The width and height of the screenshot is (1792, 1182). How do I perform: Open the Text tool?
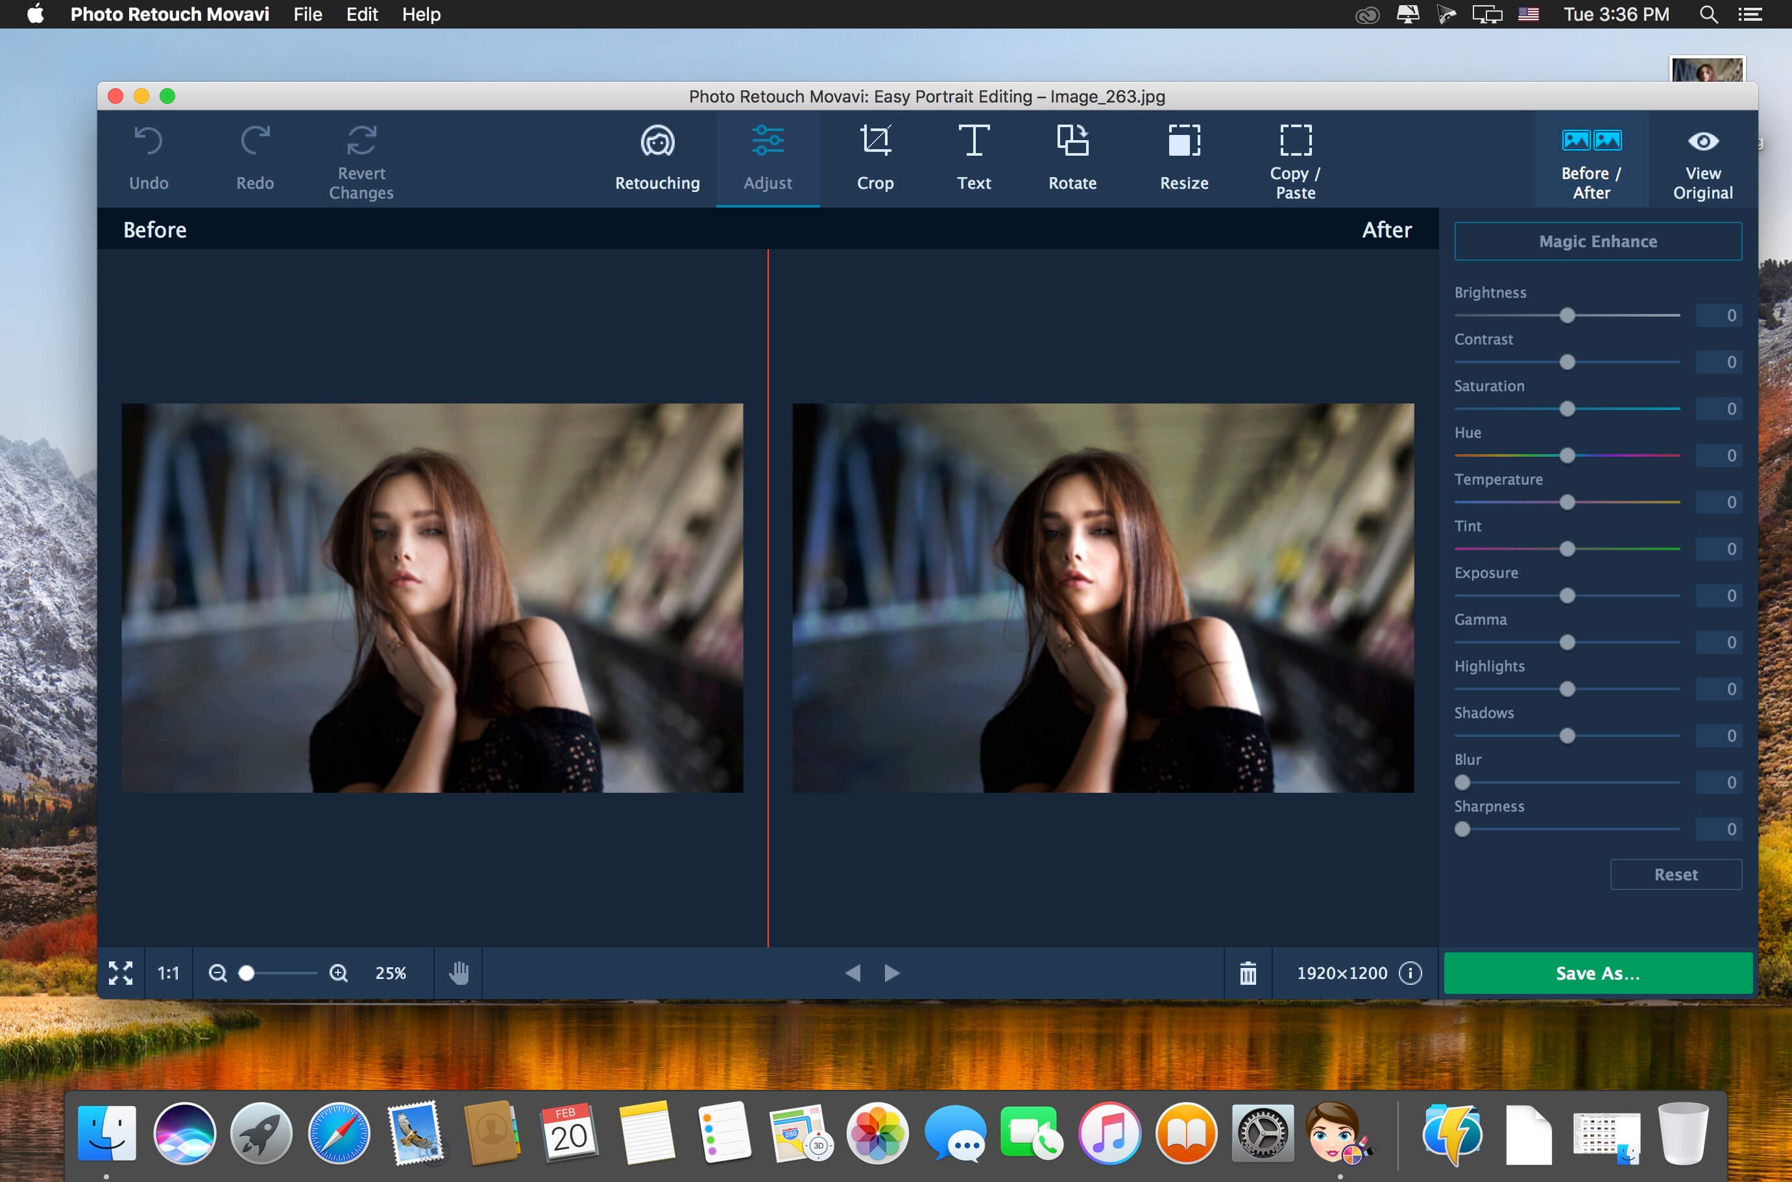(x=973, y=159)
